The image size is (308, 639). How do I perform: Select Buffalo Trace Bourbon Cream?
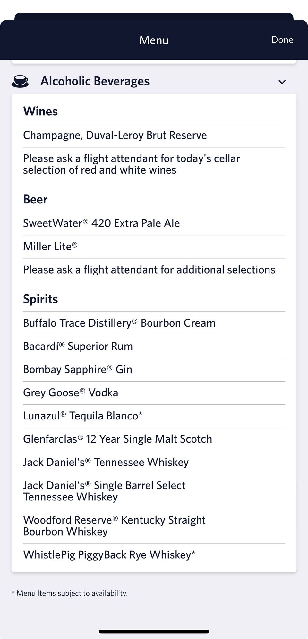pos(119,323)
